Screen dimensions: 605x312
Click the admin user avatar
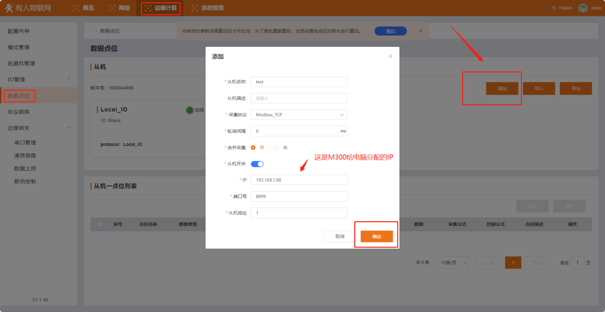pos(583,8)
